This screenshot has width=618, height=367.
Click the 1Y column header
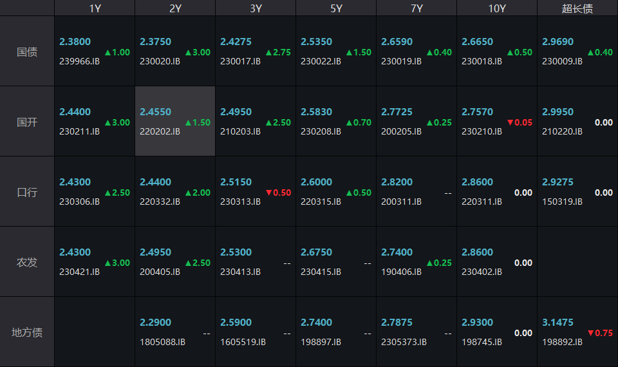(95, 8)
